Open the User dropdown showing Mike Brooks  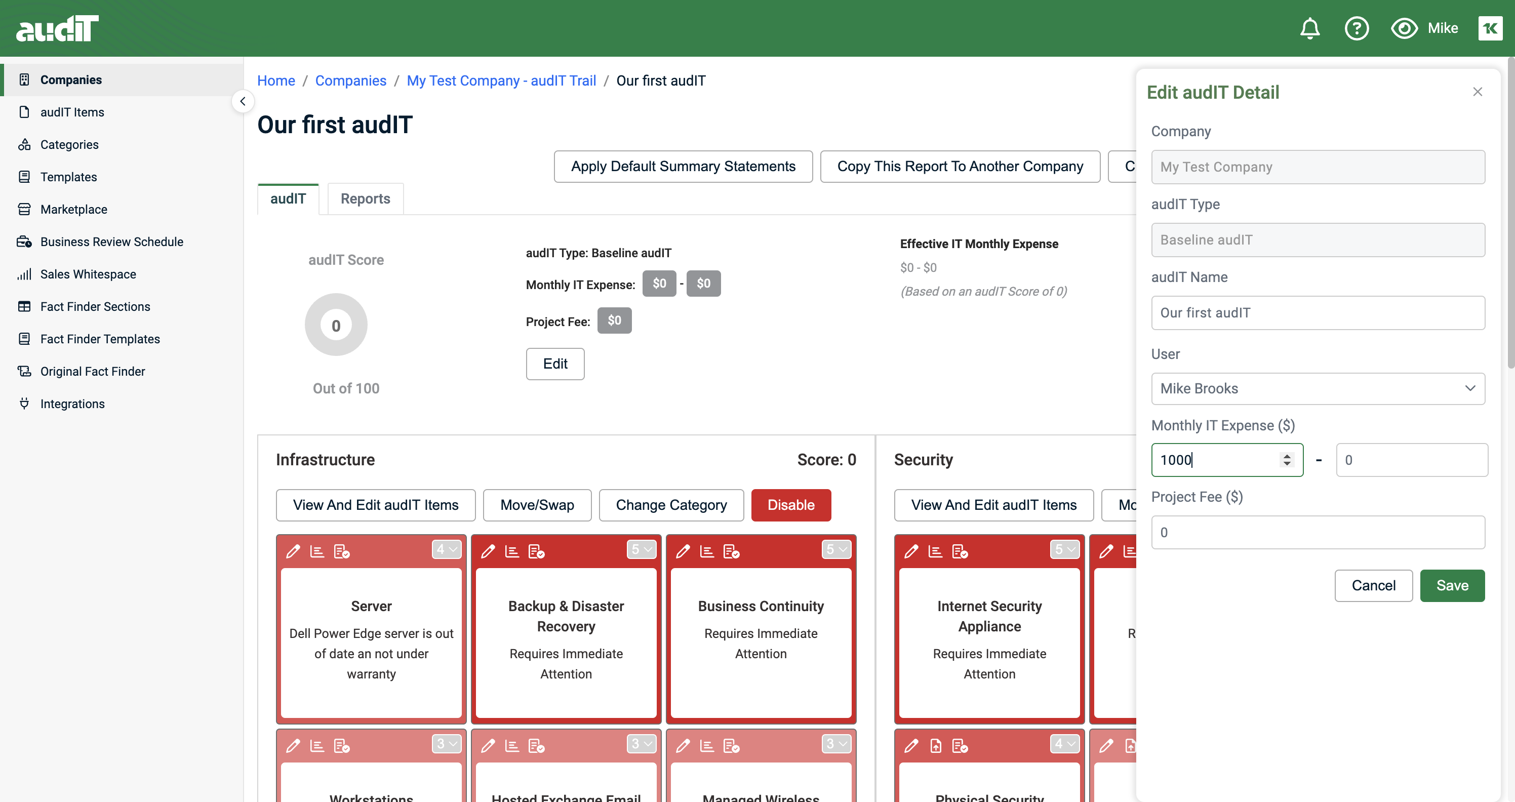pyautogui.click(x=1318, y=389)
